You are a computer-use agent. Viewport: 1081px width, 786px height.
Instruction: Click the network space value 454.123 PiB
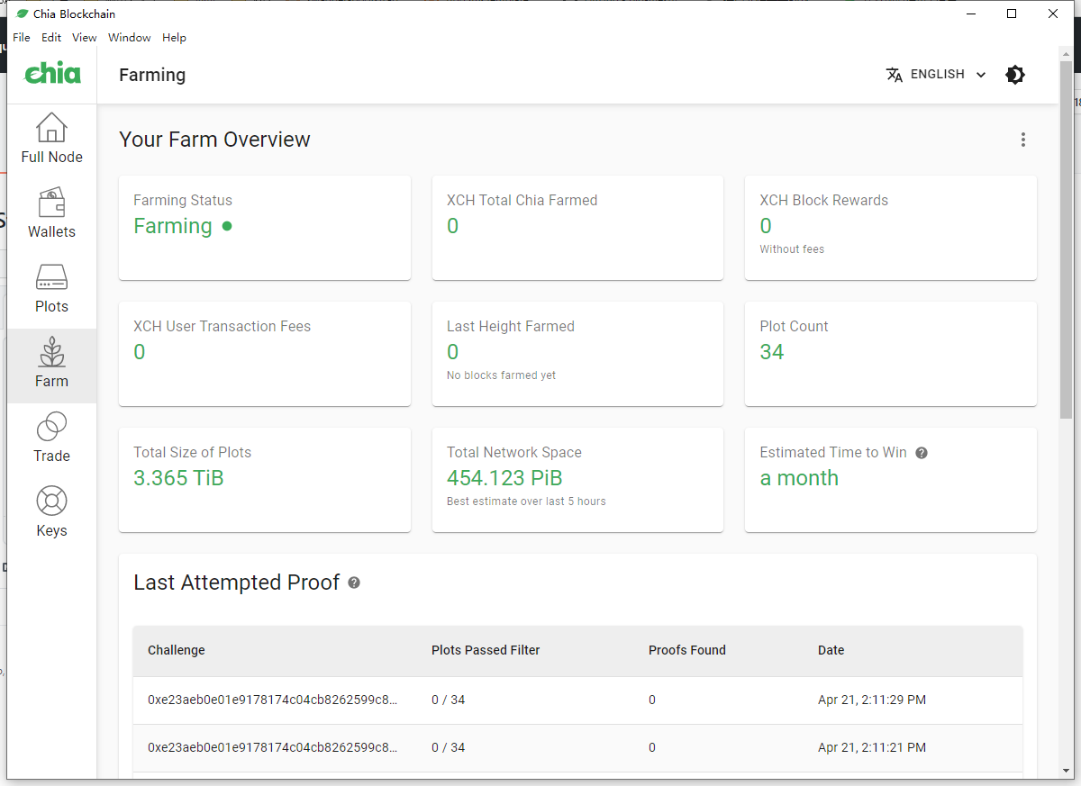(x=504, y=478)
